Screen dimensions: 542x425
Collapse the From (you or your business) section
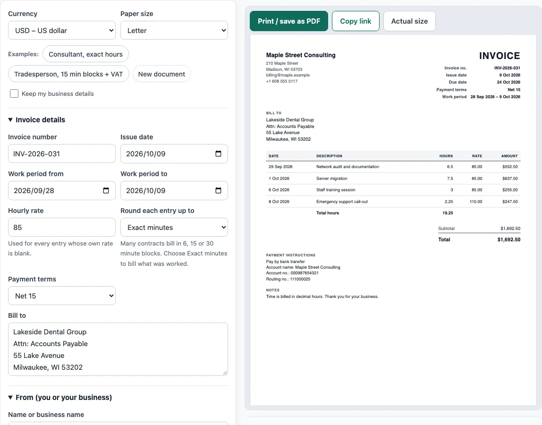[60, 397]
